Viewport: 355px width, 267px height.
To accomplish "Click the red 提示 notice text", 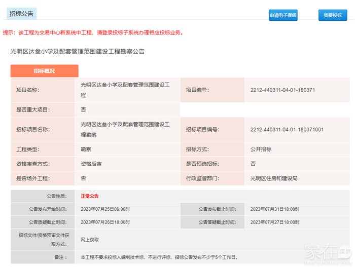I will 93,33.
